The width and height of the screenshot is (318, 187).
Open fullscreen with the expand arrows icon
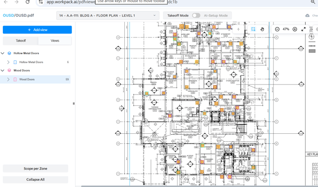coord(303,29)
